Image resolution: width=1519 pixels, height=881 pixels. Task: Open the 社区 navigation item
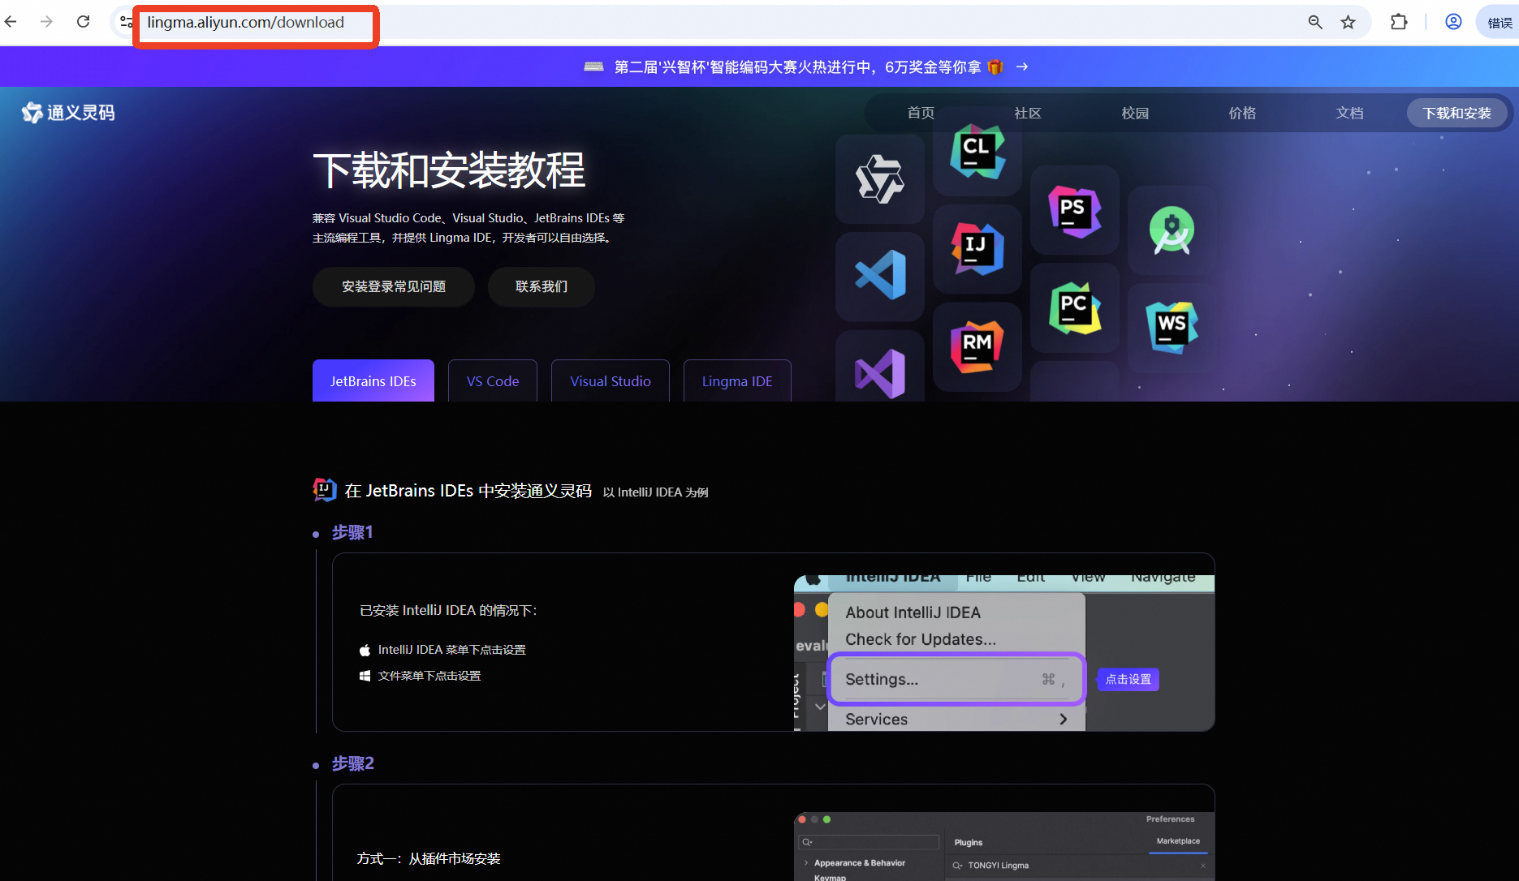[1028, 113]
